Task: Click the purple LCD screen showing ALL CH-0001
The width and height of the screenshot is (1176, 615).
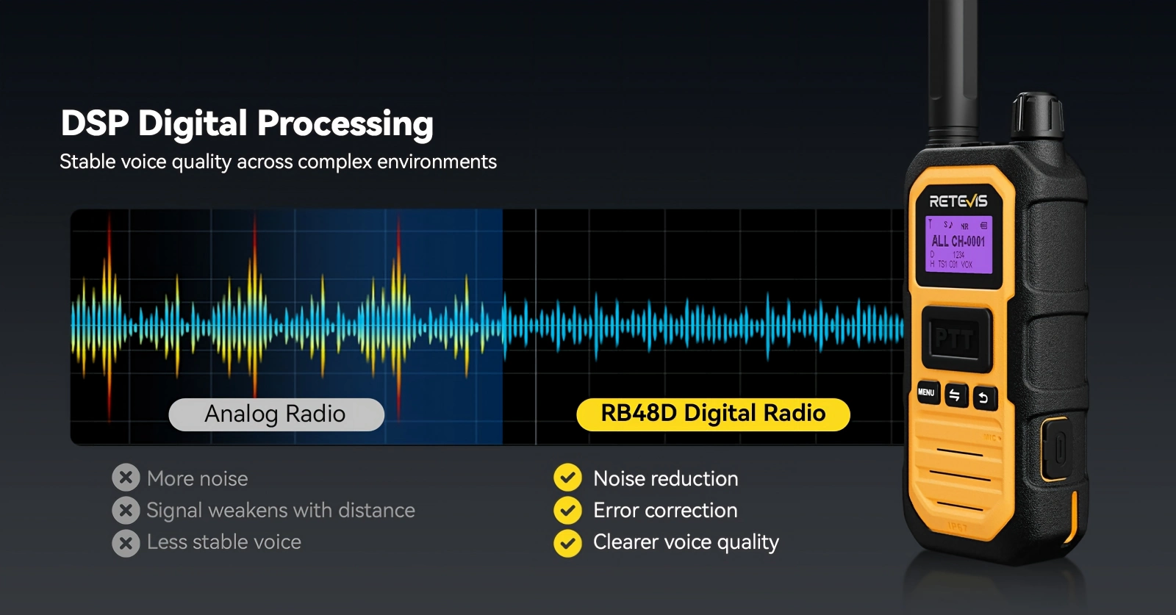Action: click(x=959, y=244)
